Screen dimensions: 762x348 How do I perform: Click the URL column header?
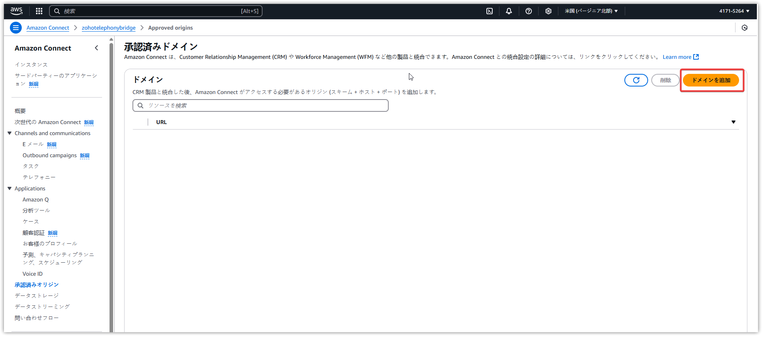pyautogui.click(x=161, y=122)
